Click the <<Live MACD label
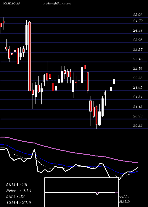Screen dimensions: 148x207 coord(125,199)
